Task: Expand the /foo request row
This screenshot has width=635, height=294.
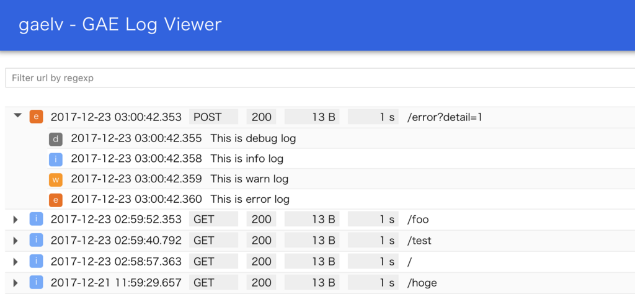Action: tap(16, 220)
